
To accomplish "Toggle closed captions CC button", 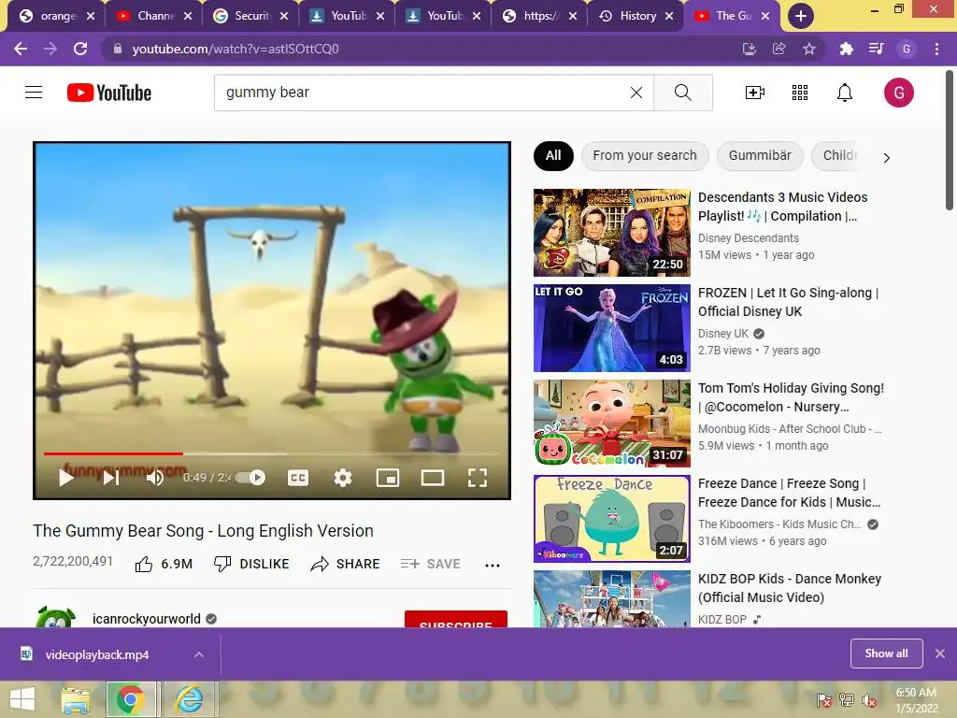I will coord(298,478).
